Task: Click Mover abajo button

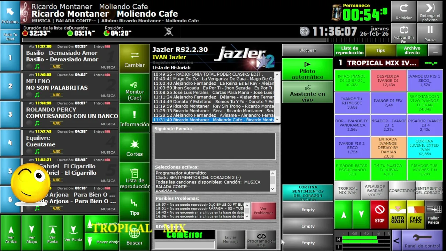Action: click(102, 241)
